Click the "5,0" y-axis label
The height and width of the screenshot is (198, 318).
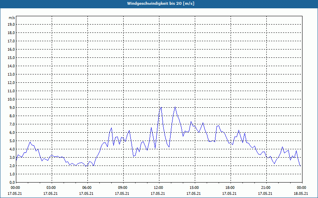tap(12, 141)
